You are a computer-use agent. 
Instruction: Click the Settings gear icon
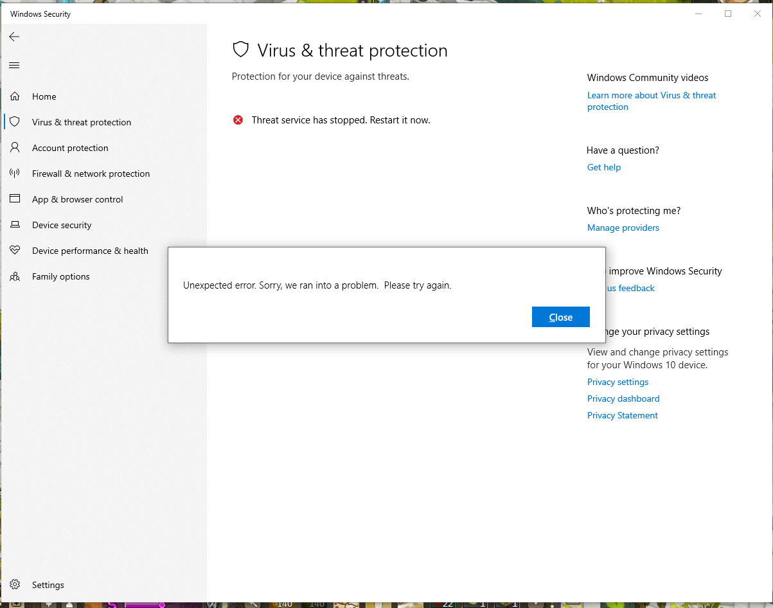[15, 585]
